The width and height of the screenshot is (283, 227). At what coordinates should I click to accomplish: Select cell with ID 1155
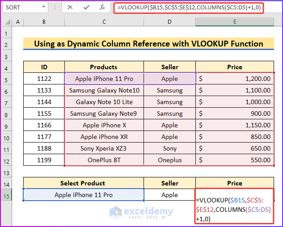(x=44, y=113)
